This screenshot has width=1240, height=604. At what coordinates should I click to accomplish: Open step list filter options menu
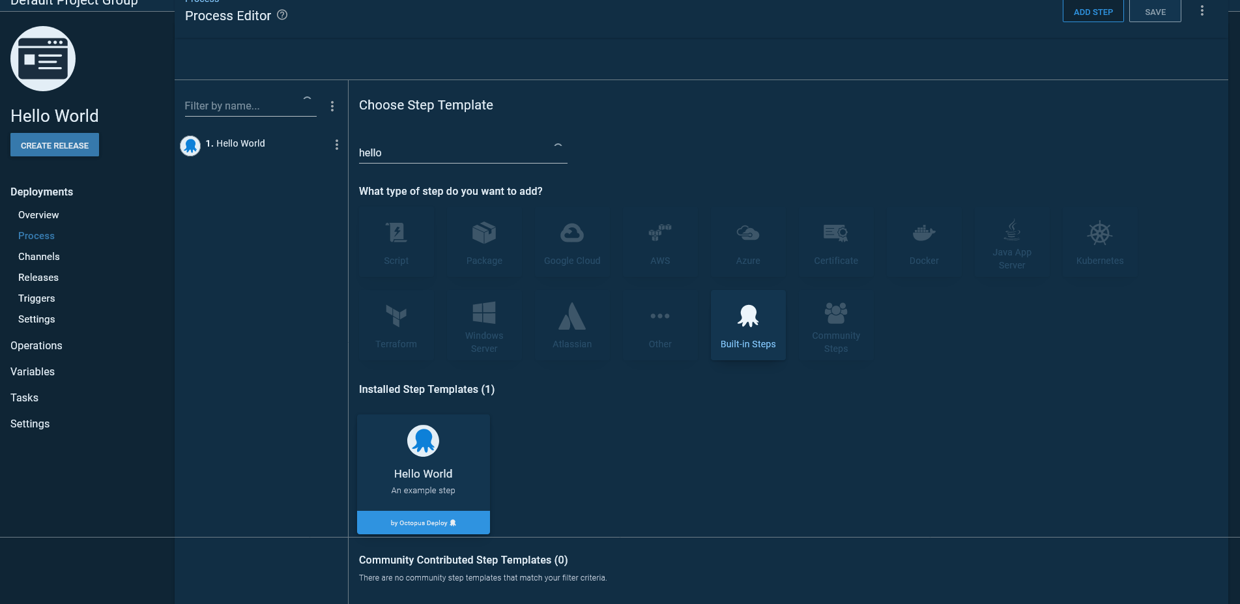pos(332,106)
